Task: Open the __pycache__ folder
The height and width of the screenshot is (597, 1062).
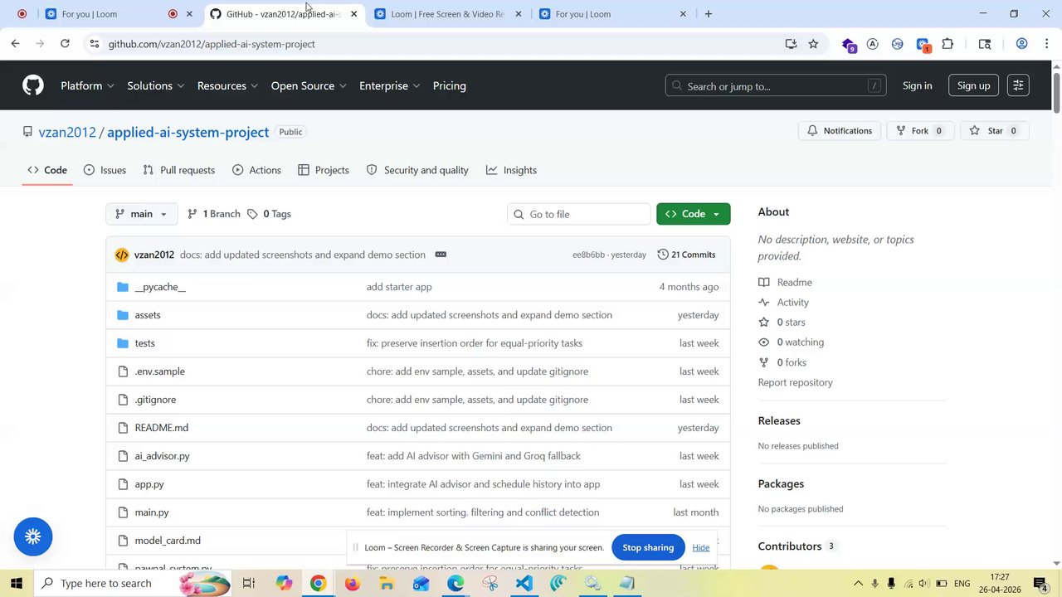Action: 160,287
